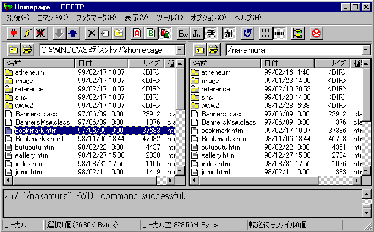Click the local list vertical scrollbar down arrow

tap(180, 171)
